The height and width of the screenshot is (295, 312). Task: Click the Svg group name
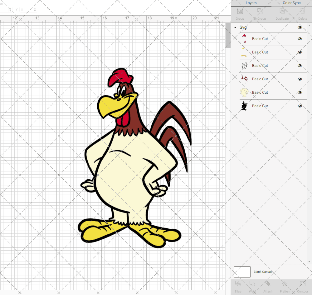click(243, 27)
